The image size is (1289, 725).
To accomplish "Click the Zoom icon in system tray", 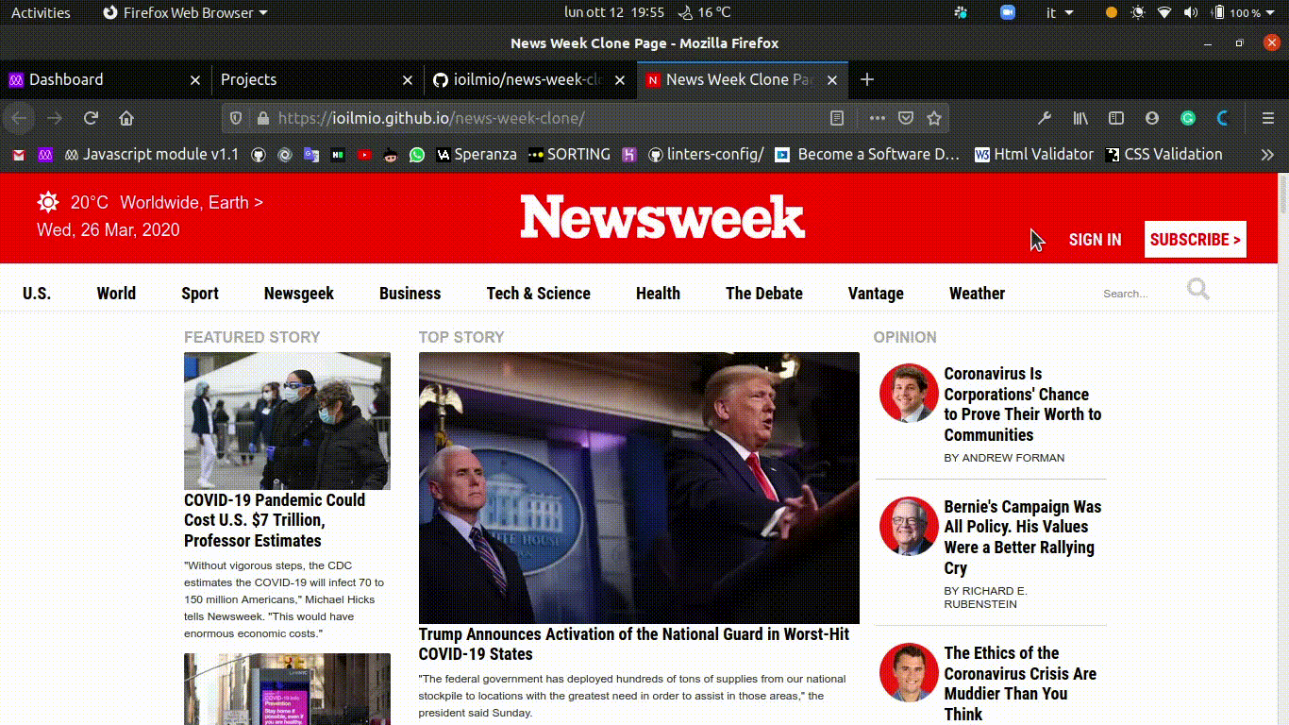I will 1008,12.
